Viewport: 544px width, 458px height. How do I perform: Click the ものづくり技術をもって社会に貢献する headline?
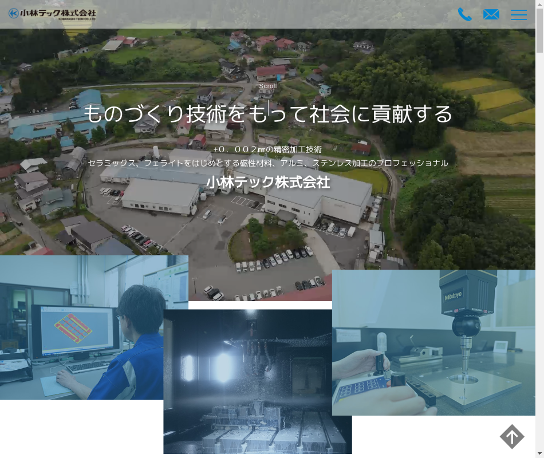point(268,113)
